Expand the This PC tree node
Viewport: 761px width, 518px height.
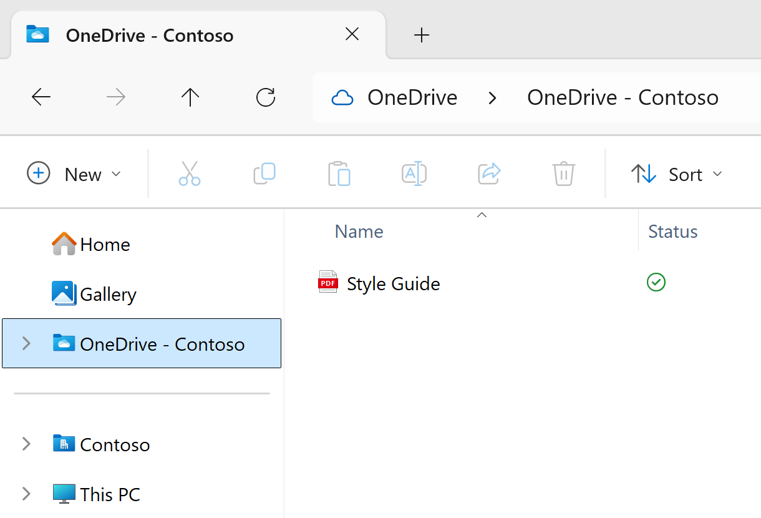point(26,494)
